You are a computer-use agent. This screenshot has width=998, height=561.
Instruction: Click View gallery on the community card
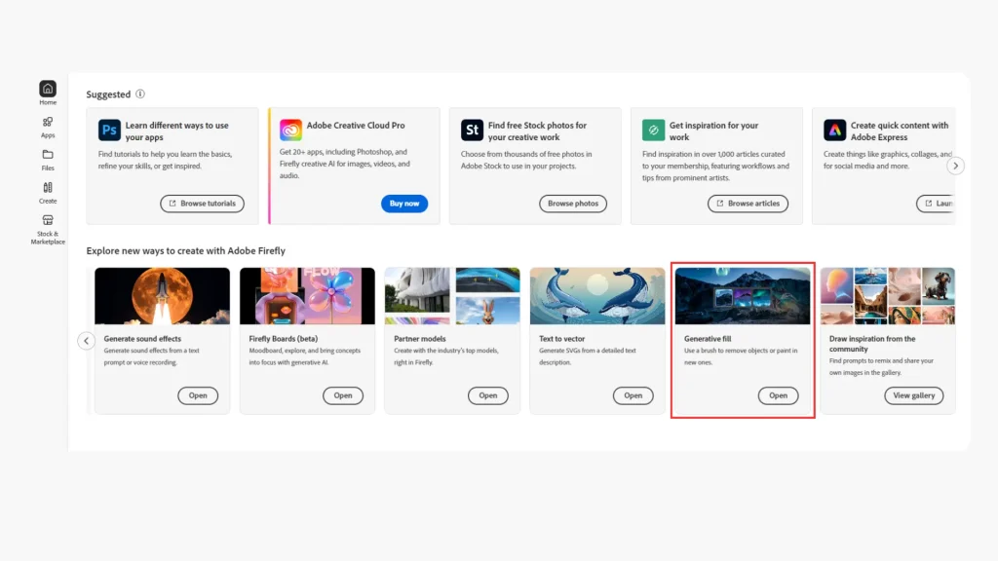(913, 395)
